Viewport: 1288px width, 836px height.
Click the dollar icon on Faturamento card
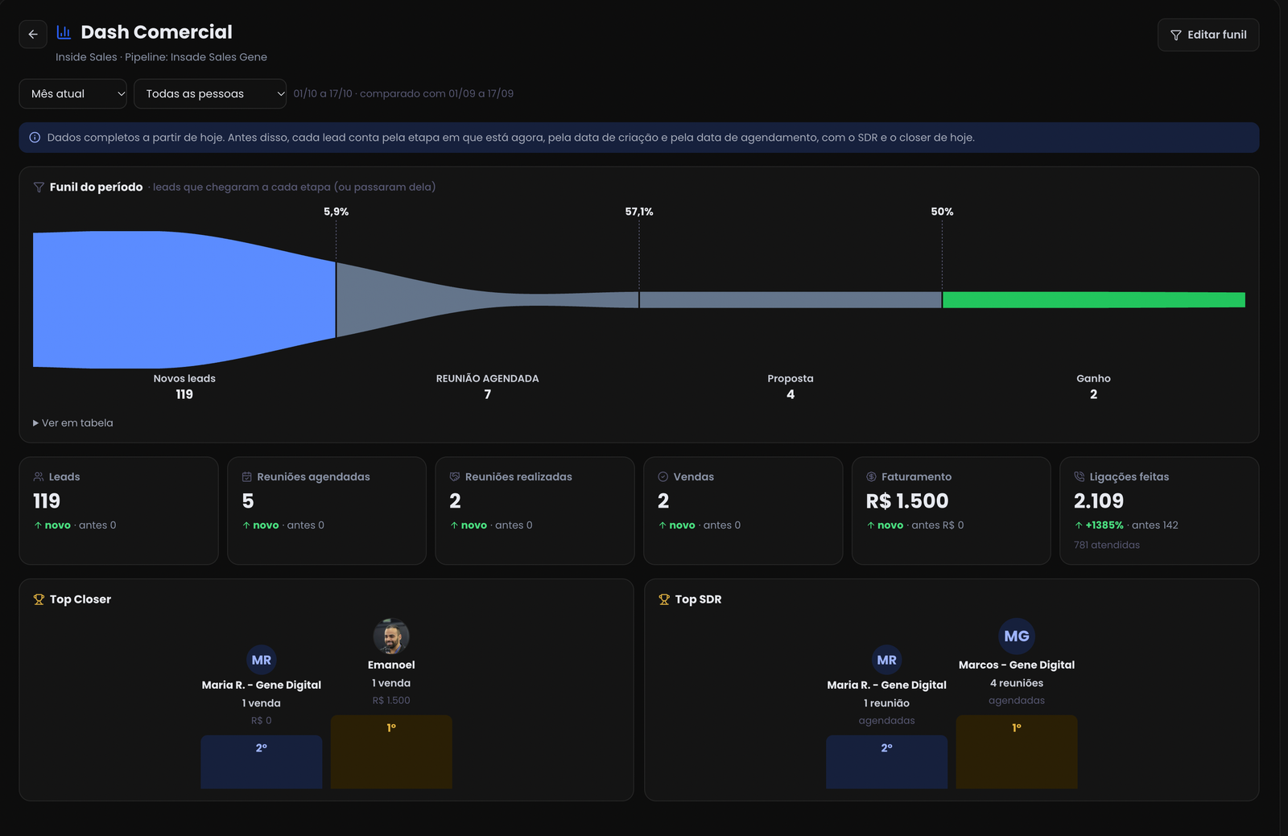coord(871,476)
